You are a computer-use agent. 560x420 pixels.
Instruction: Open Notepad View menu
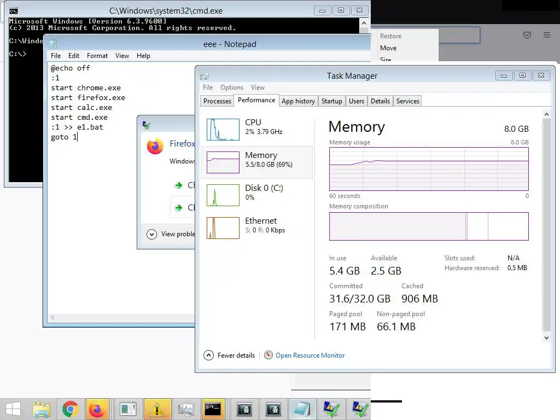point(122,56)
